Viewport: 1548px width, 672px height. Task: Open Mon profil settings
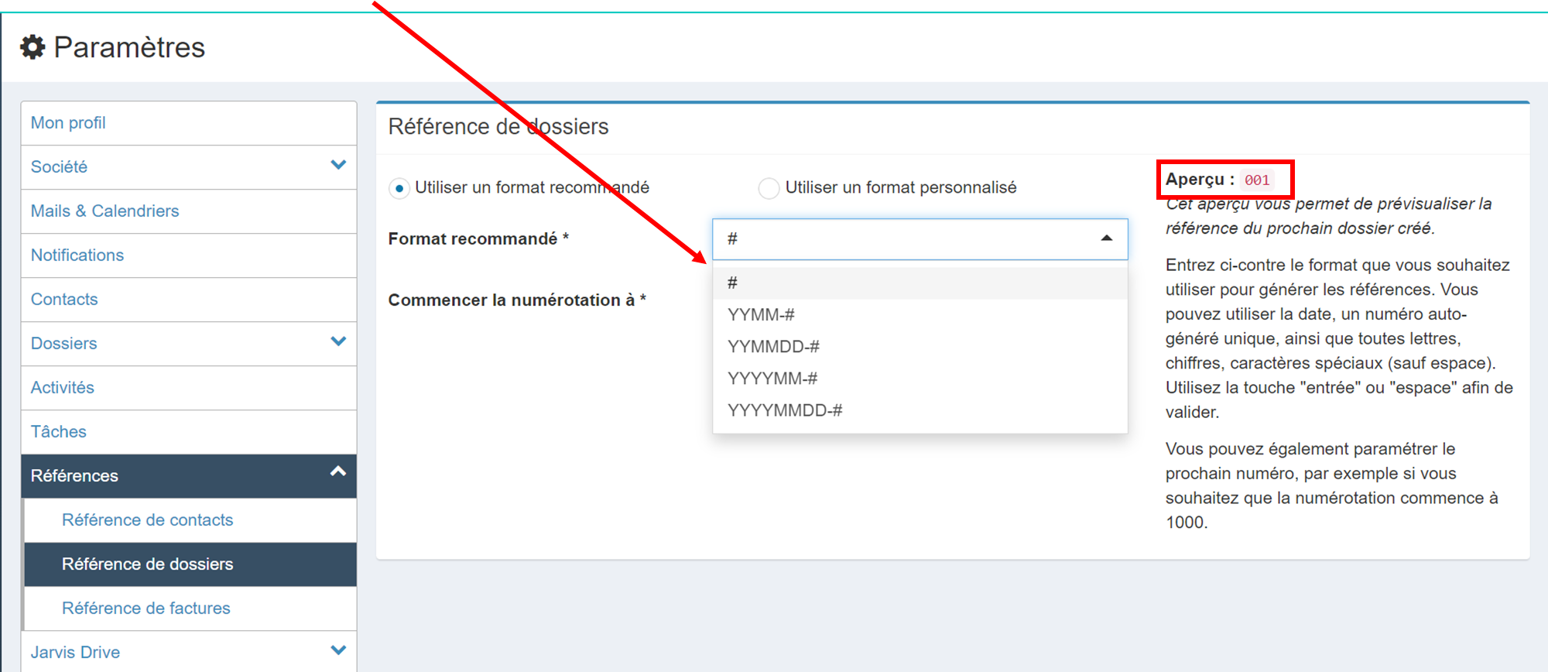(68, 122)
